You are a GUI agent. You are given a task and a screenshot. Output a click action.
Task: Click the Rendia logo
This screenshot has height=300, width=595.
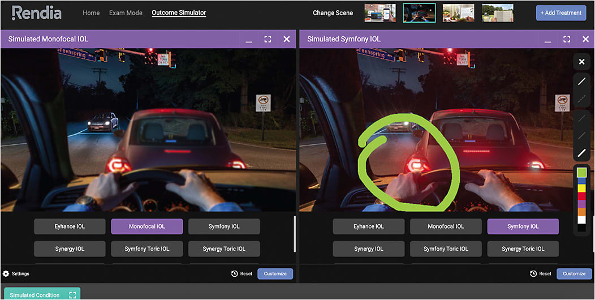pos(36,13)
